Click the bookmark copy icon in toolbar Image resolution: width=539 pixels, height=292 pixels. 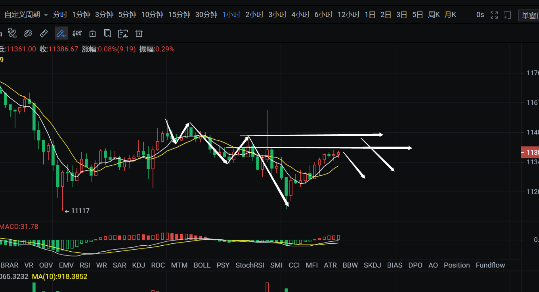(107, 33)
